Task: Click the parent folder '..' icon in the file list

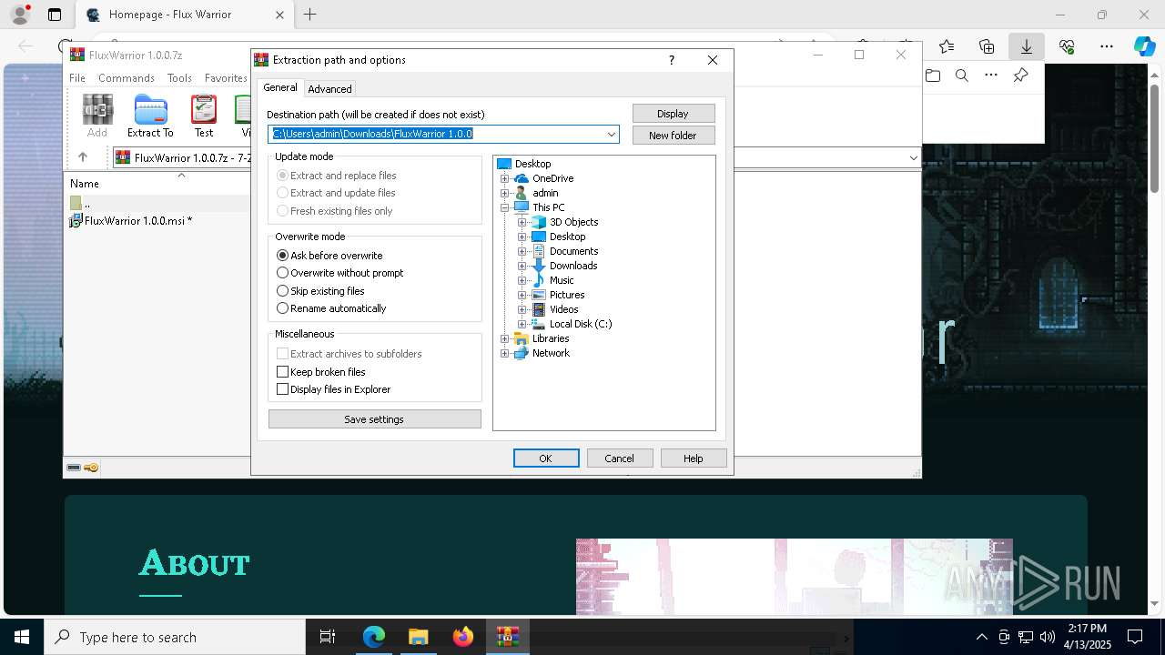Action: click(x=76, y=203)
